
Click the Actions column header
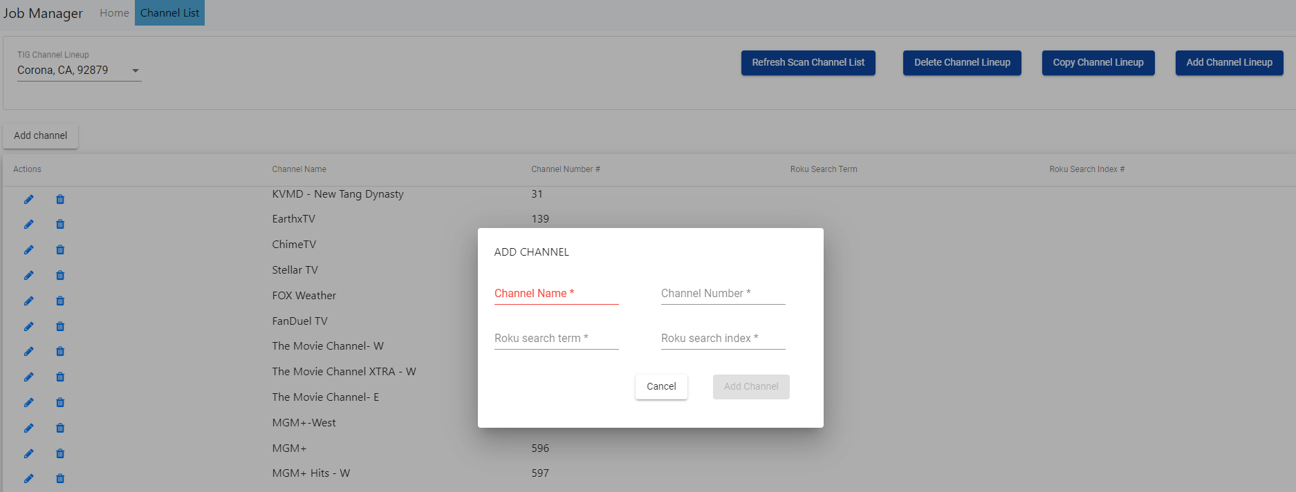point(27,169)
